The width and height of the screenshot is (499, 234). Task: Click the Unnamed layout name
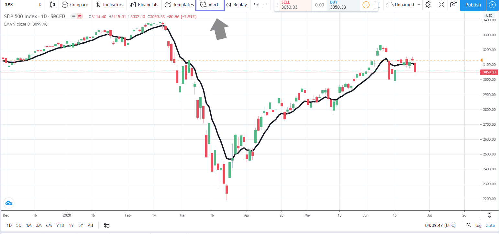405,5
